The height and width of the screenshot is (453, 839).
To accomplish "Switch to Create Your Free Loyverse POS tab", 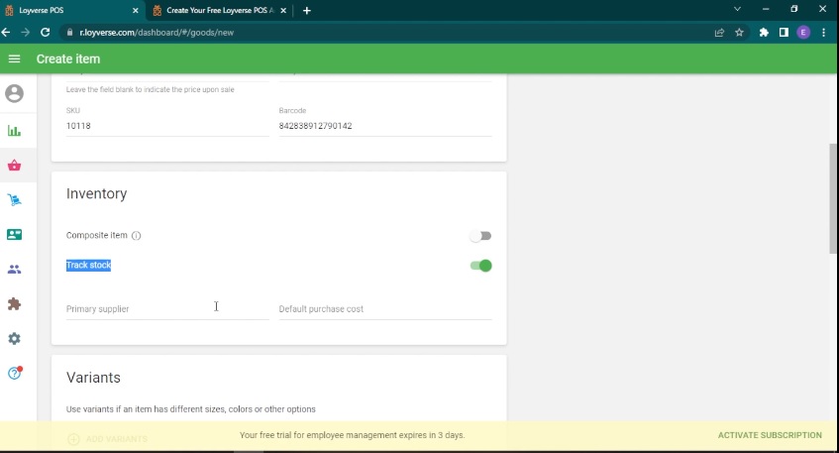I will (220, 10).
